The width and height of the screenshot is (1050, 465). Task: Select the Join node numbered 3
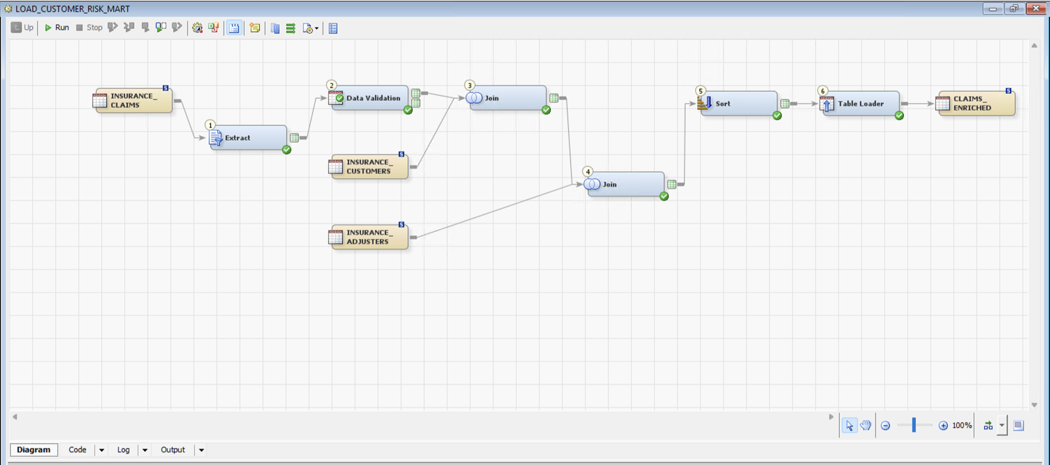pyautogui.click(x=507, y=98)
